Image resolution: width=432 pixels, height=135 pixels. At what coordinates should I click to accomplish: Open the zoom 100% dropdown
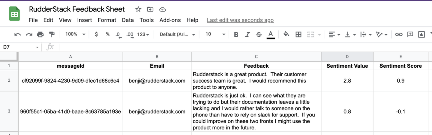75,34
